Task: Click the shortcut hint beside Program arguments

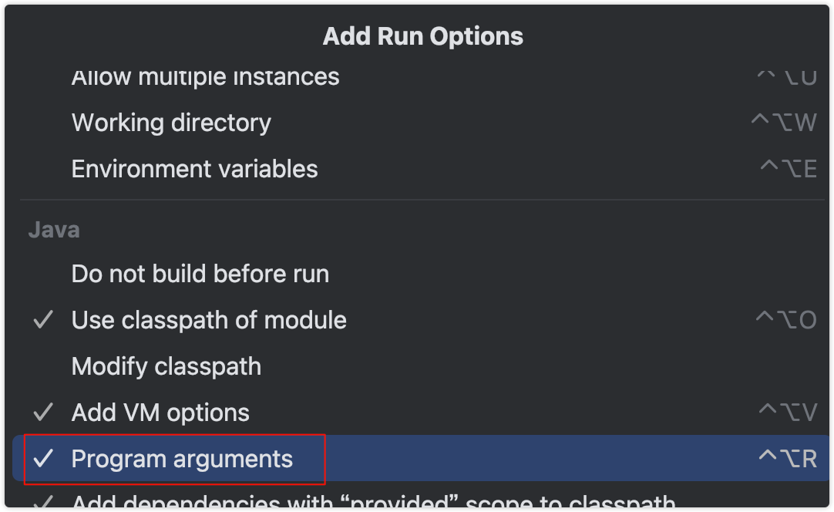Action: tap(787, 460)
